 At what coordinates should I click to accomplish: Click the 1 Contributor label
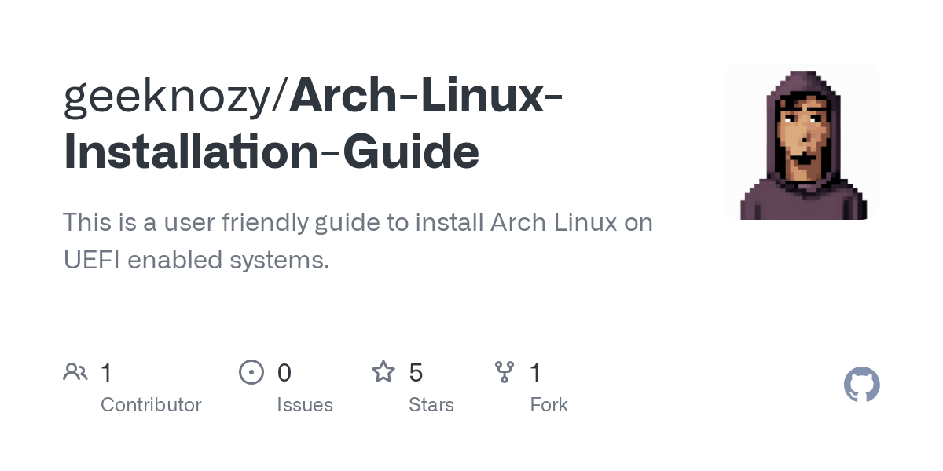(151, 404)
